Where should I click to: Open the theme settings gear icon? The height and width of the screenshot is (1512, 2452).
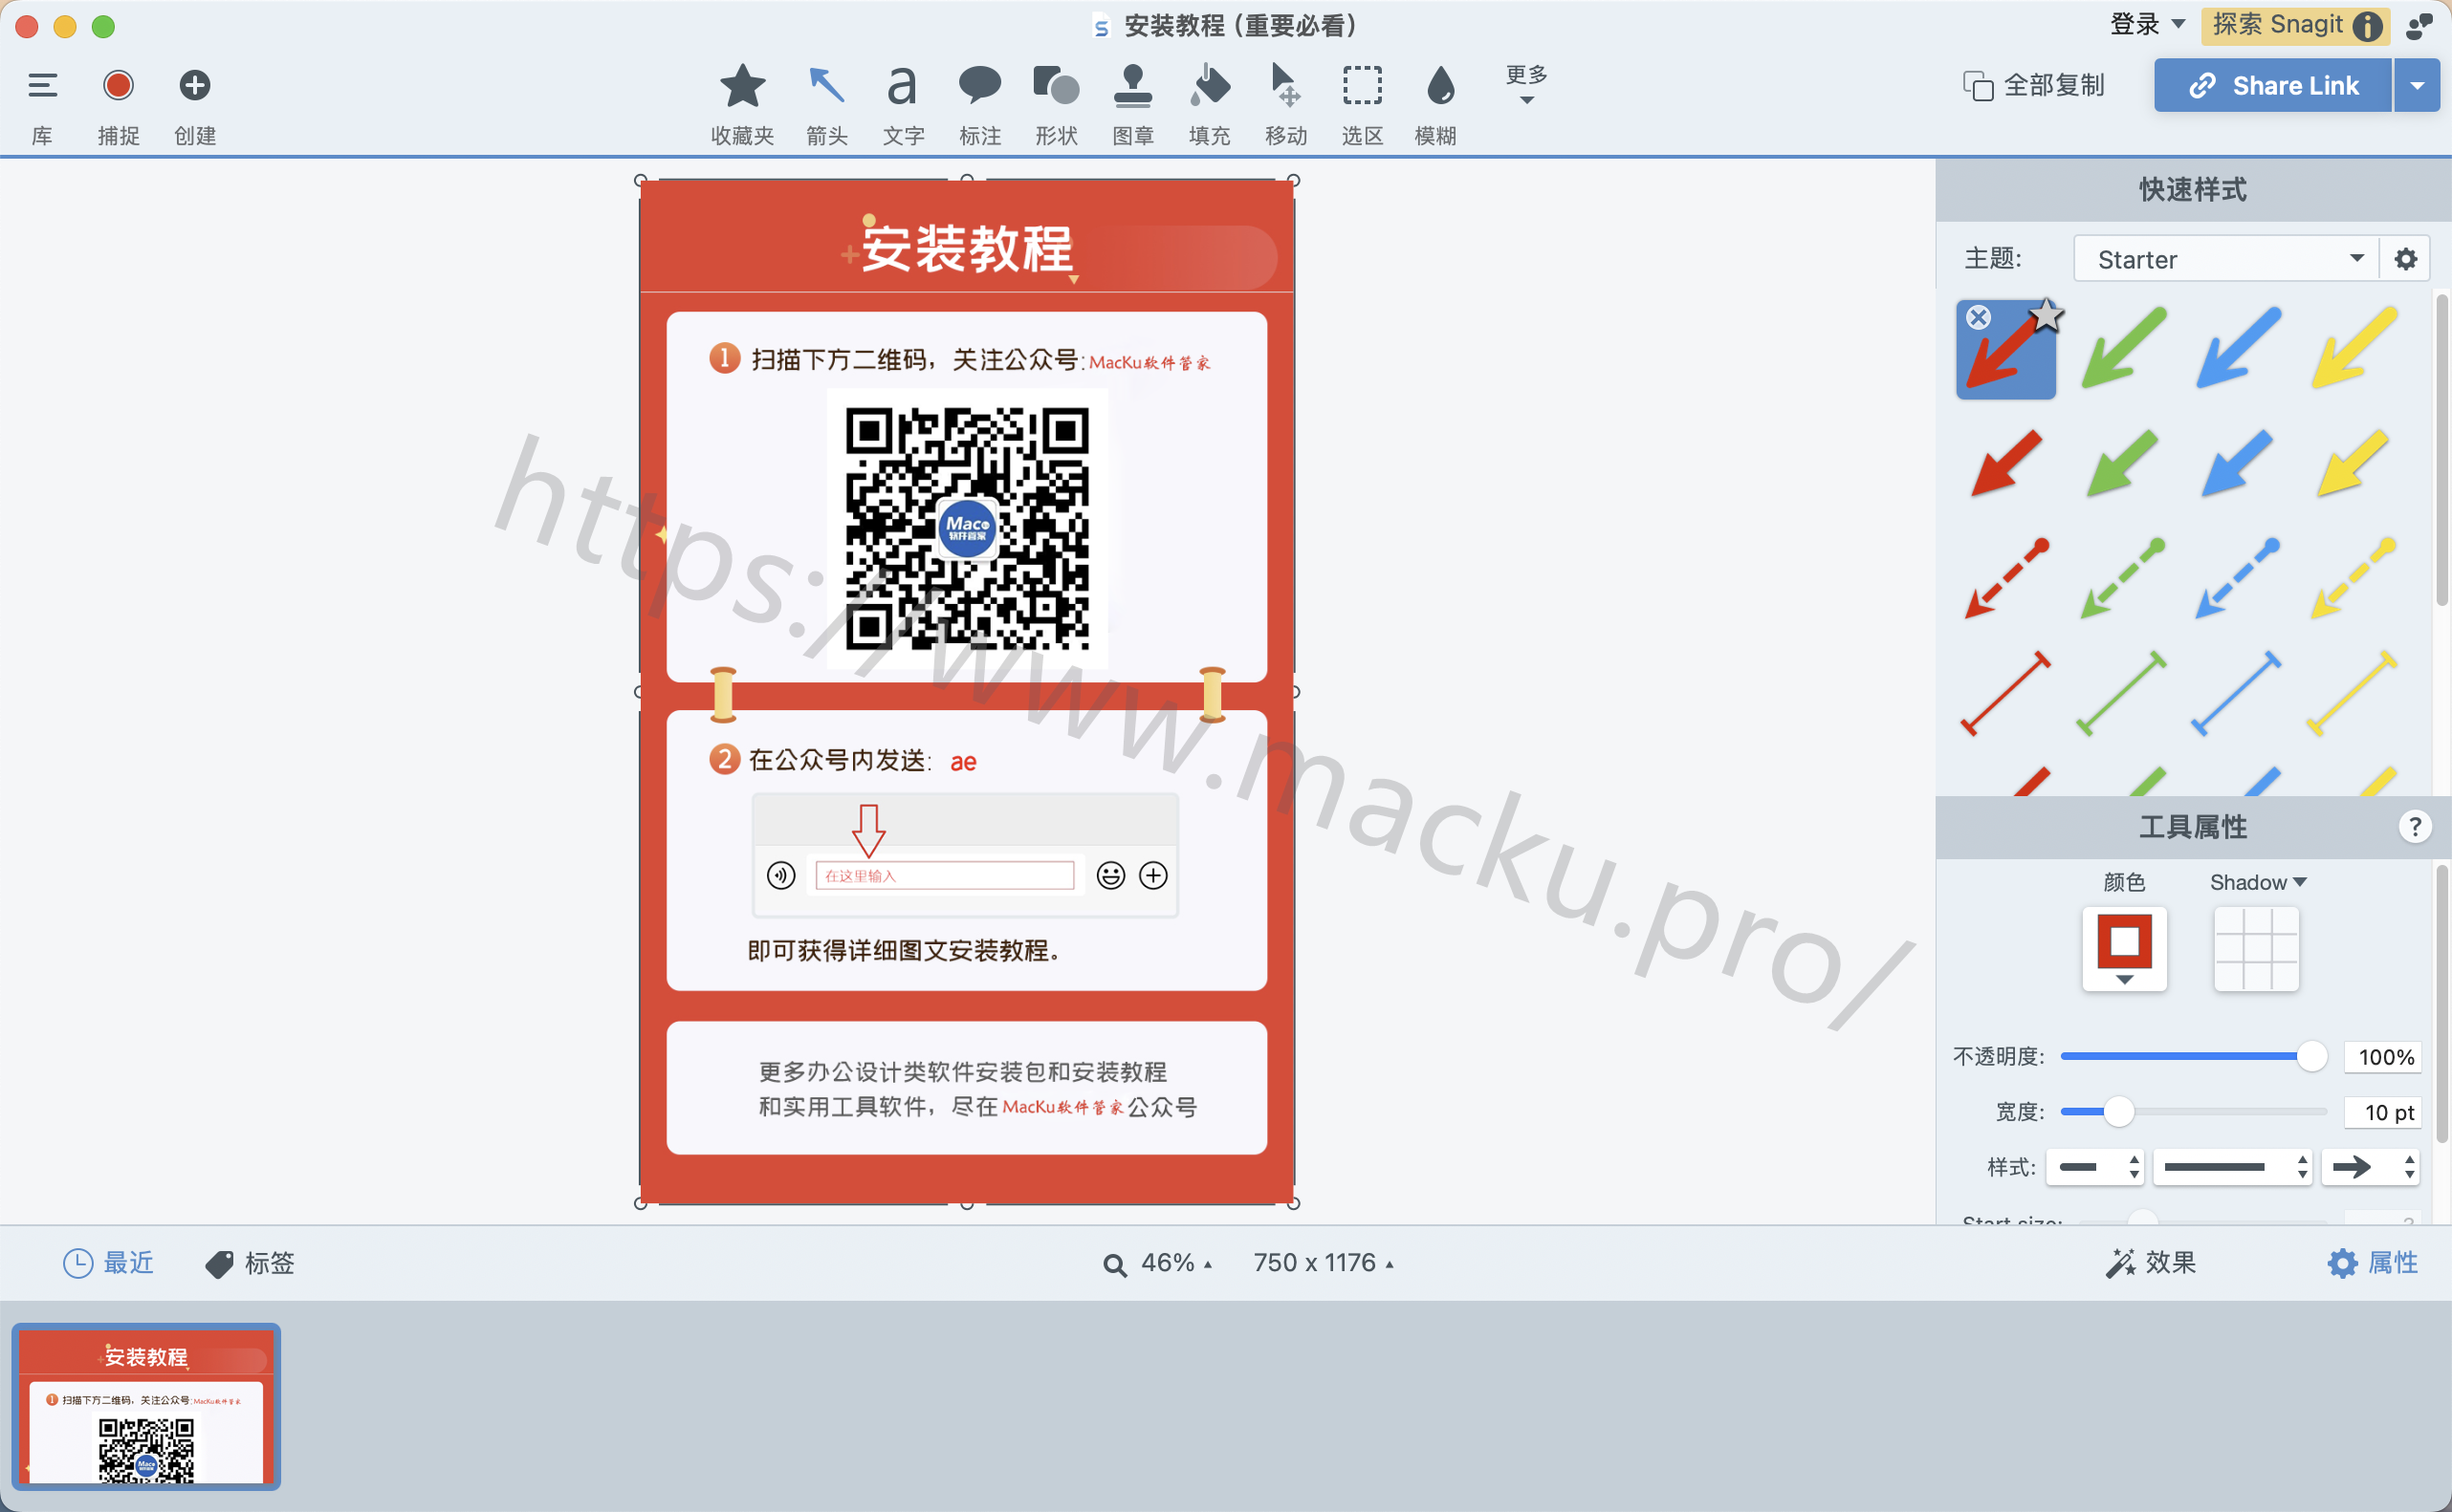pos(2405,259)
